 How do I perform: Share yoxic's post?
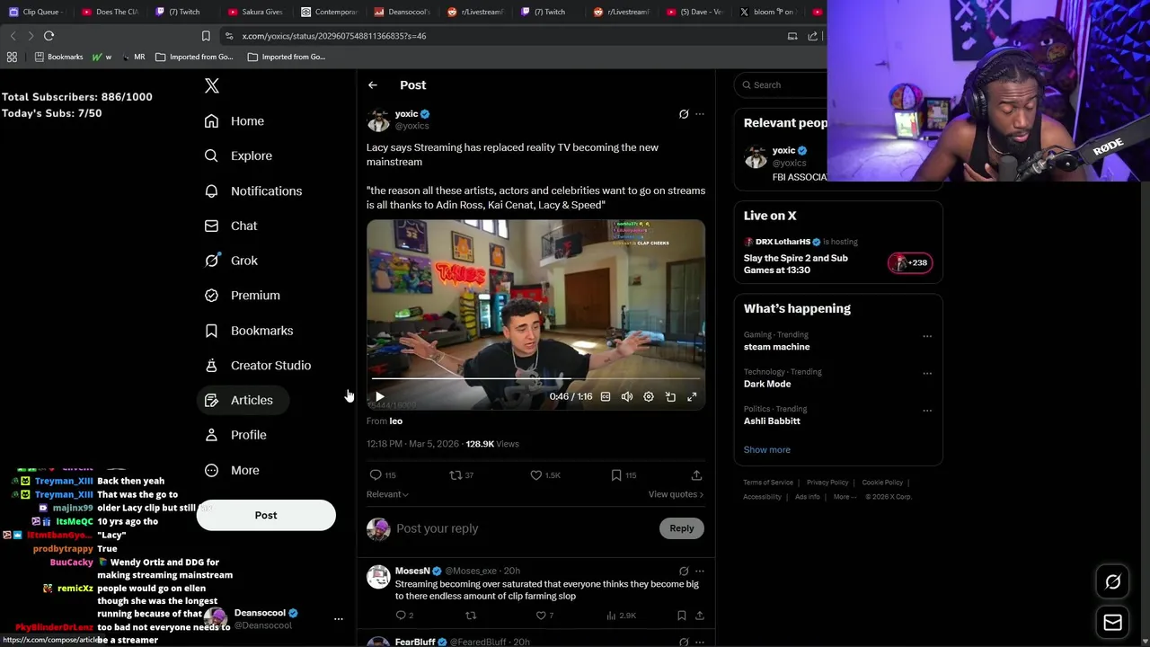click(696, 475)
